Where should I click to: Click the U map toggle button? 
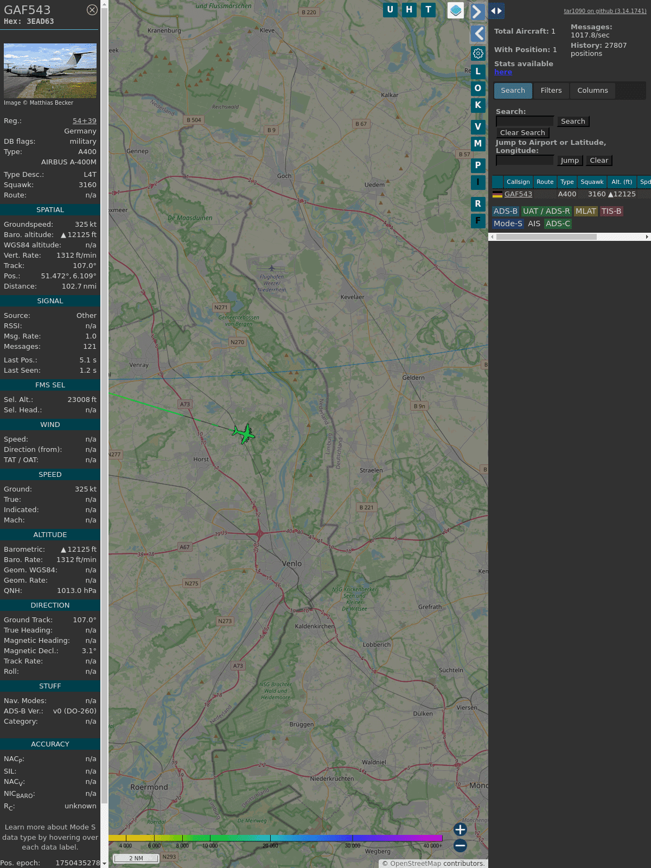point(390,10)
